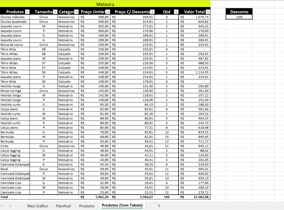Click the Desconto header cell

[x=239, y=12]
